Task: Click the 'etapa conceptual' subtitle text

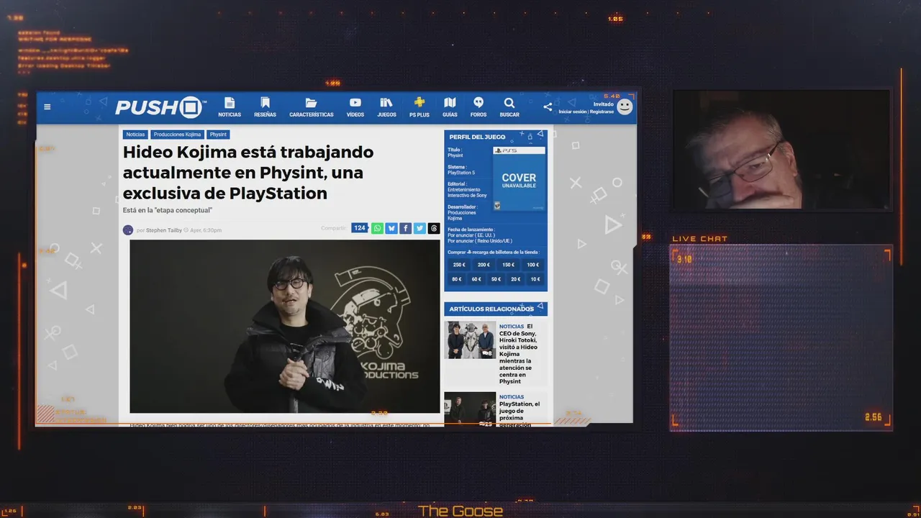Action: [168, 210]
